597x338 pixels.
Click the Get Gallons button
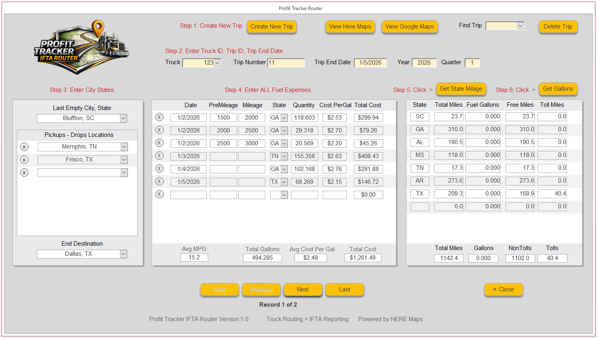(558, 89)
